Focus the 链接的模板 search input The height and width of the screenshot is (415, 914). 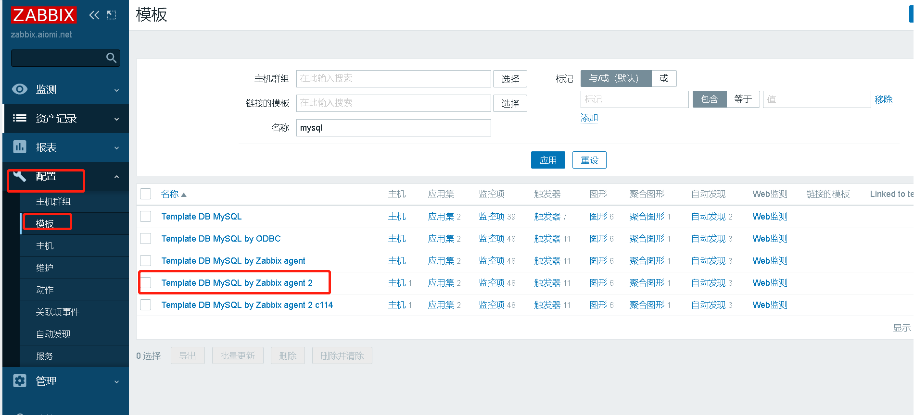coord(394,103)
